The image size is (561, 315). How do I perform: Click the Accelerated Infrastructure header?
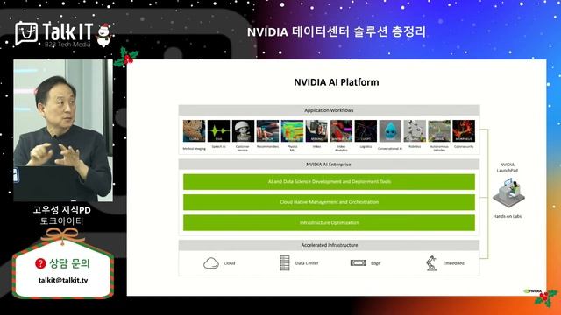point(329,245)
